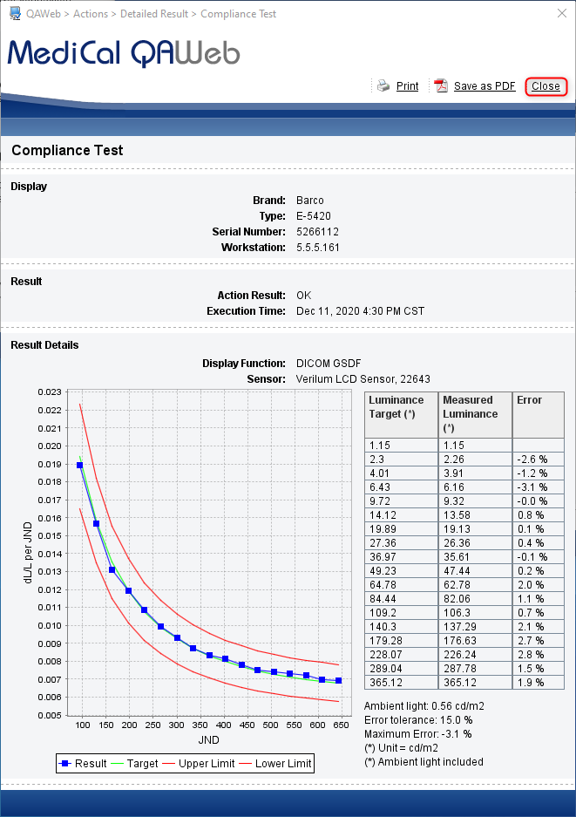Click the printer icon
576x817 pixels.
(383, 86)
